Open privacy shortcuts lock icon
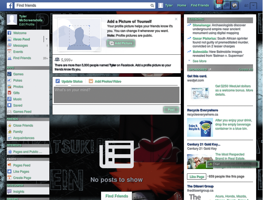266x200 pixels. tap(246, 6)
